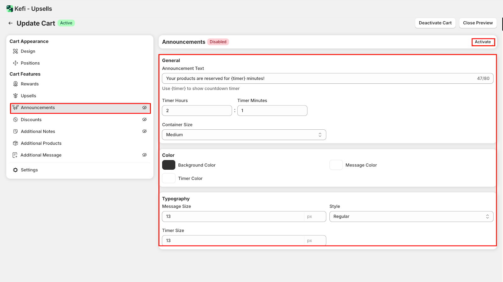Click the back arrow beside Update Cart
This screenshot has width=503, height=282.
[x=10, y=23]
